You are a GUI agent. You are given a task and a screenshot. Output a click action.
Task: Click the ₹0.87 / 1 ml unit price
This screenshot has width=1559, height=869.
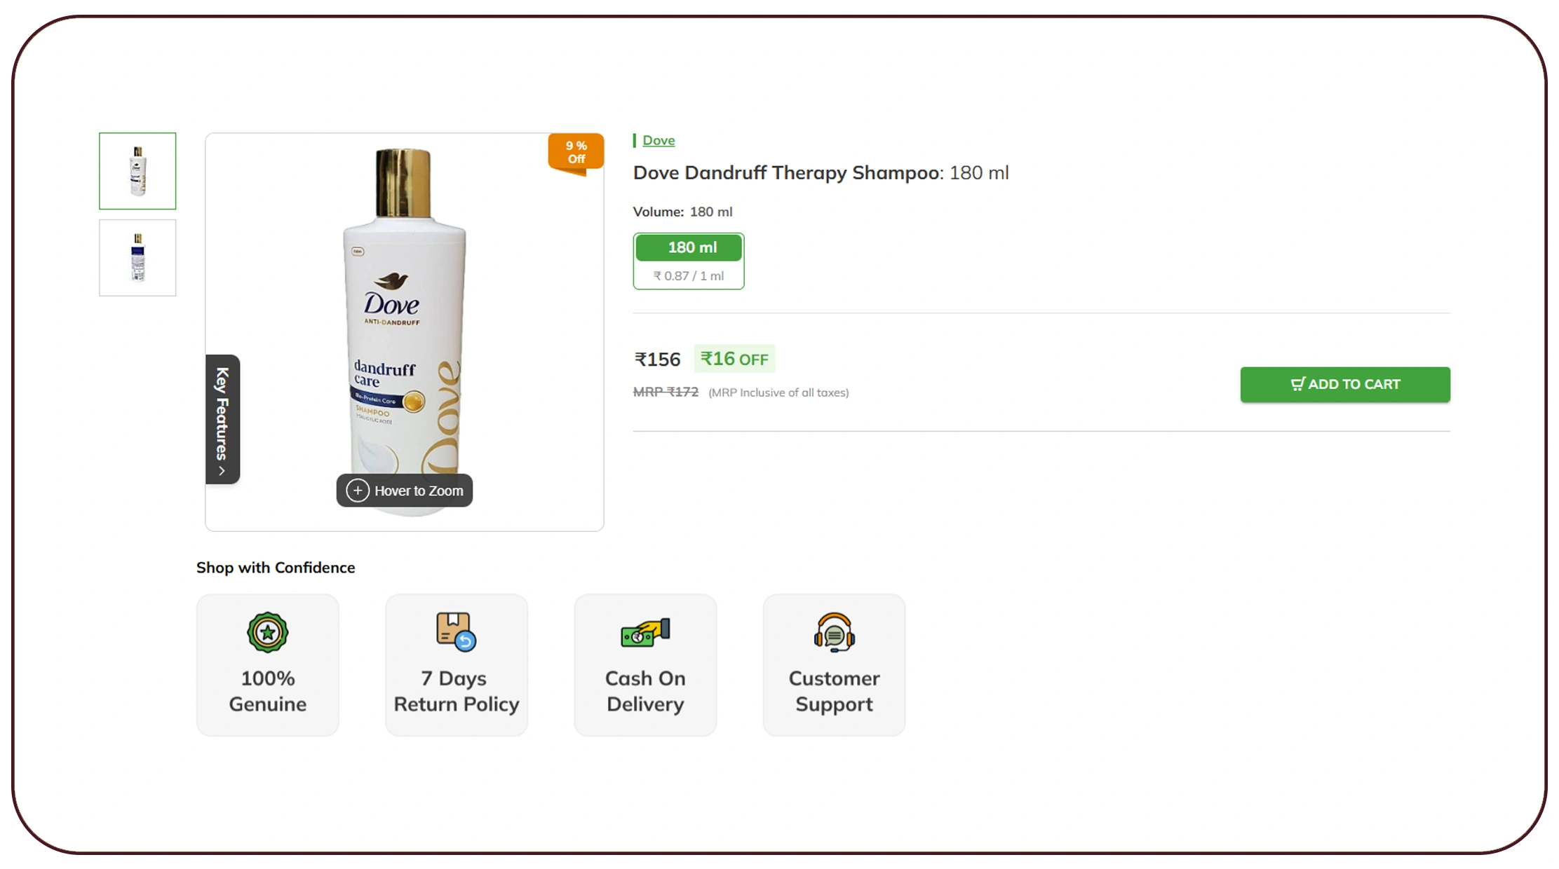689,276
